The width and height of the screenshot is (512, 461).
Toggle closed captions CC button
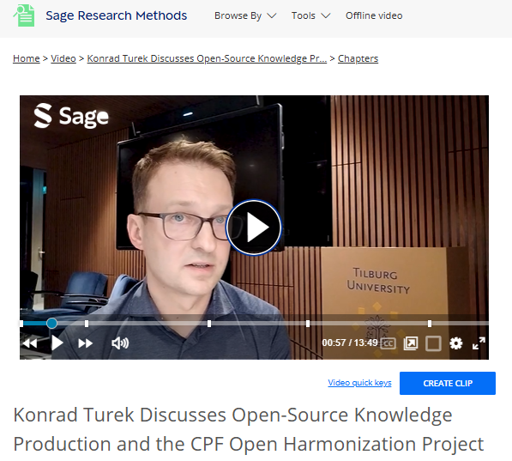pyautogui.click(x=389, y=343)
